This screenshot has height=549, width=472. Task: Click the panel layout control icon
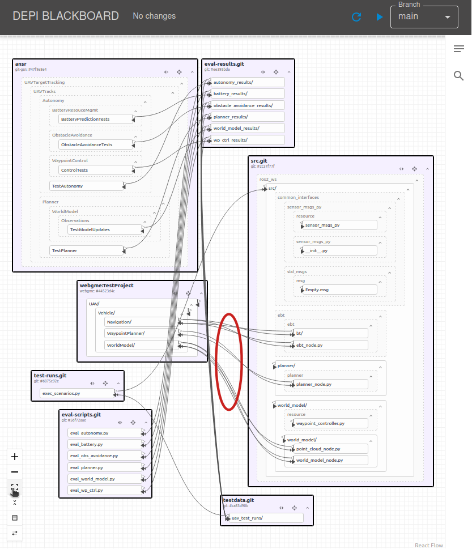click(x=15, y=518)
